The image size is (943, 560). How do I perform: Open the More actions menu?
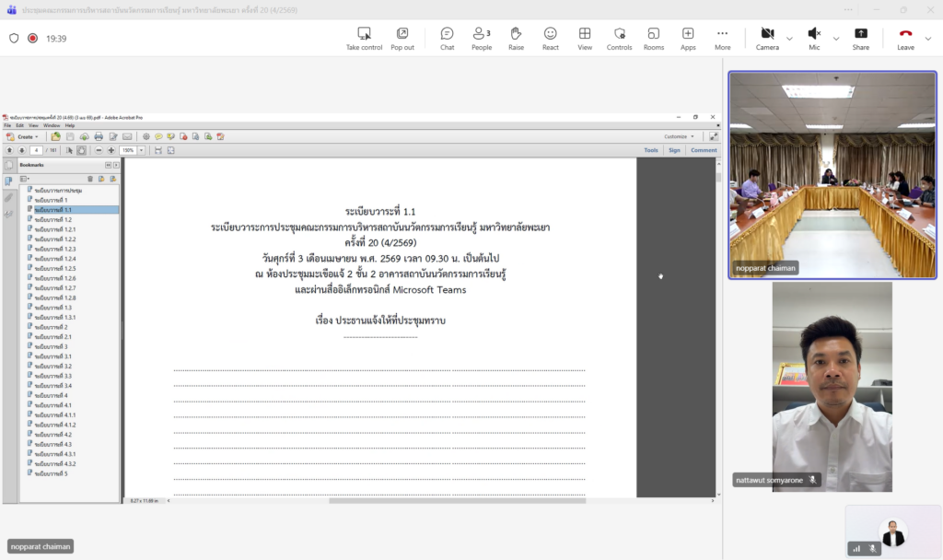722,38
